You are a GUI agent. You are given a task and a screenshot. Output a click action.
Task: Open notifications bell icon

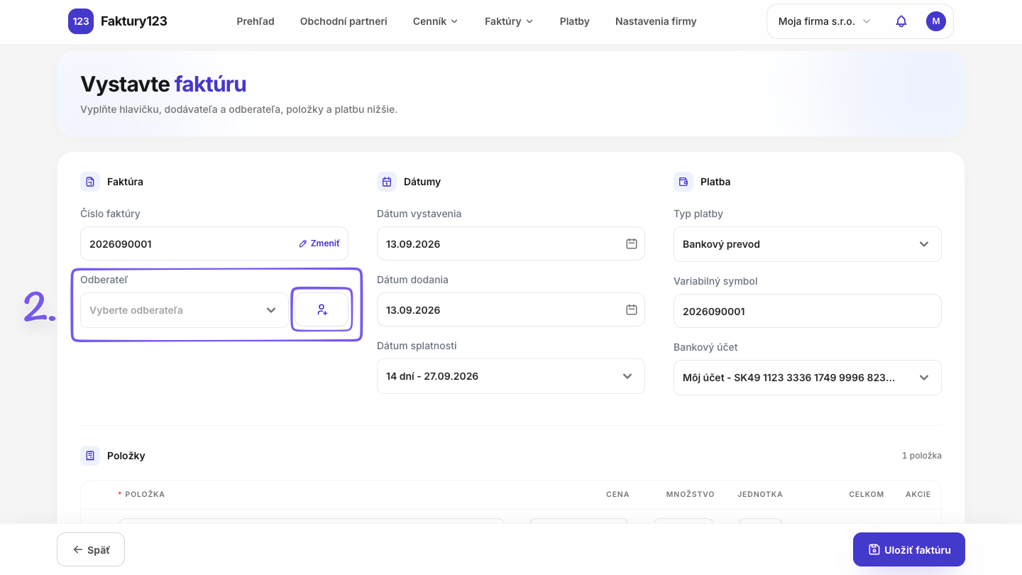901,21
